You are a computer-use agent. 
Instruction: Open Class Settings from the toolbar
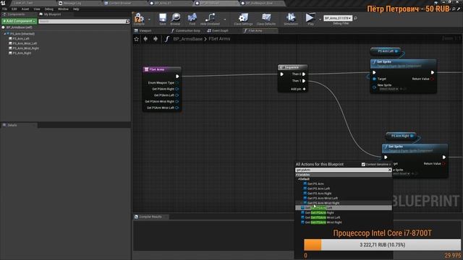click(243, 17)
